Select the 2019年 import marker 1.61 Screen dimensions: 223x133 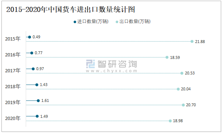[x=38, y=101]
